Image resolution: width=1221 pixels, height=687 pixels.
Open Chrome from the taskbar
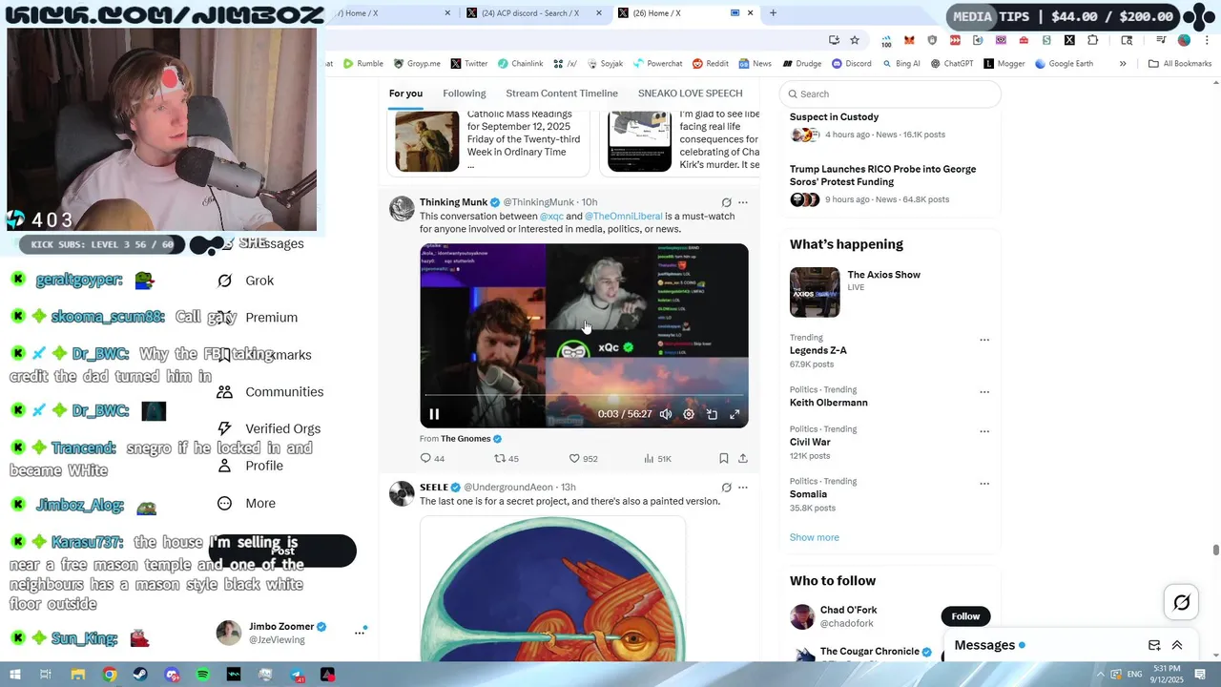coord(110,675)
